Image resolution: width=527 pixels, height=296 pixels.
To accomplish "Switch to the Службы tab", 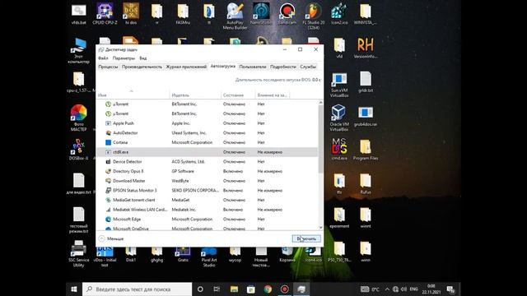I will [308, 67].
